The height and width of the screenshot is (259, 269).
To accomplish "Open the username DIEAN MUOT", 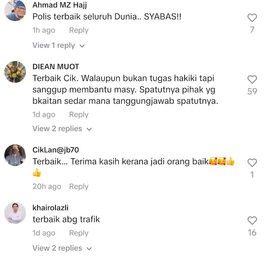I will tap(56, 66).
